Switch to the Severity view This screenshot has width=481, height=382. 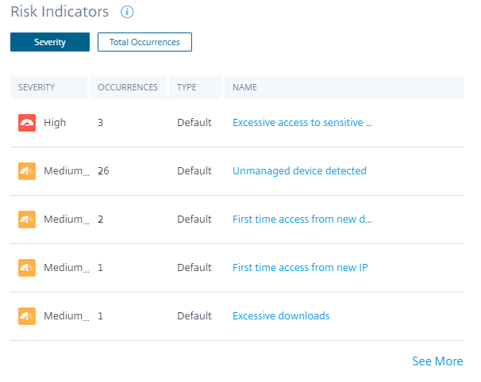(50, 42)
